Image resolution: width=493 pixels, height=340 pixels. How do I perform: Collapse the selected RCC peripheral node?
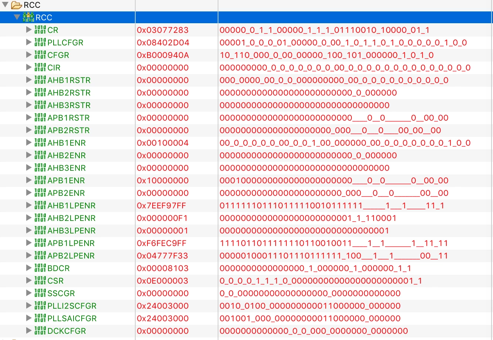pyautogui.click(x=17, y=17)
